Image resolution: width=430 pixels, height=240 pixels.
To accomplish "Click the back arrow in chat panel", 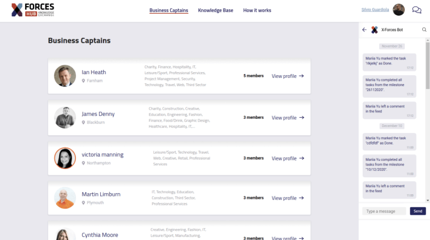I will (x=364, y=30).
